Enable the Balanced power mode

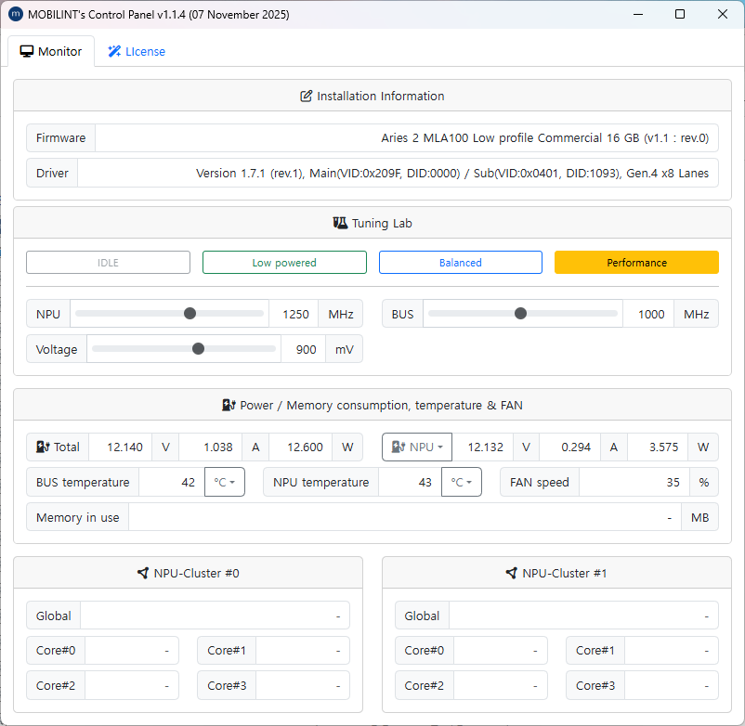click(x=461, y=263)
